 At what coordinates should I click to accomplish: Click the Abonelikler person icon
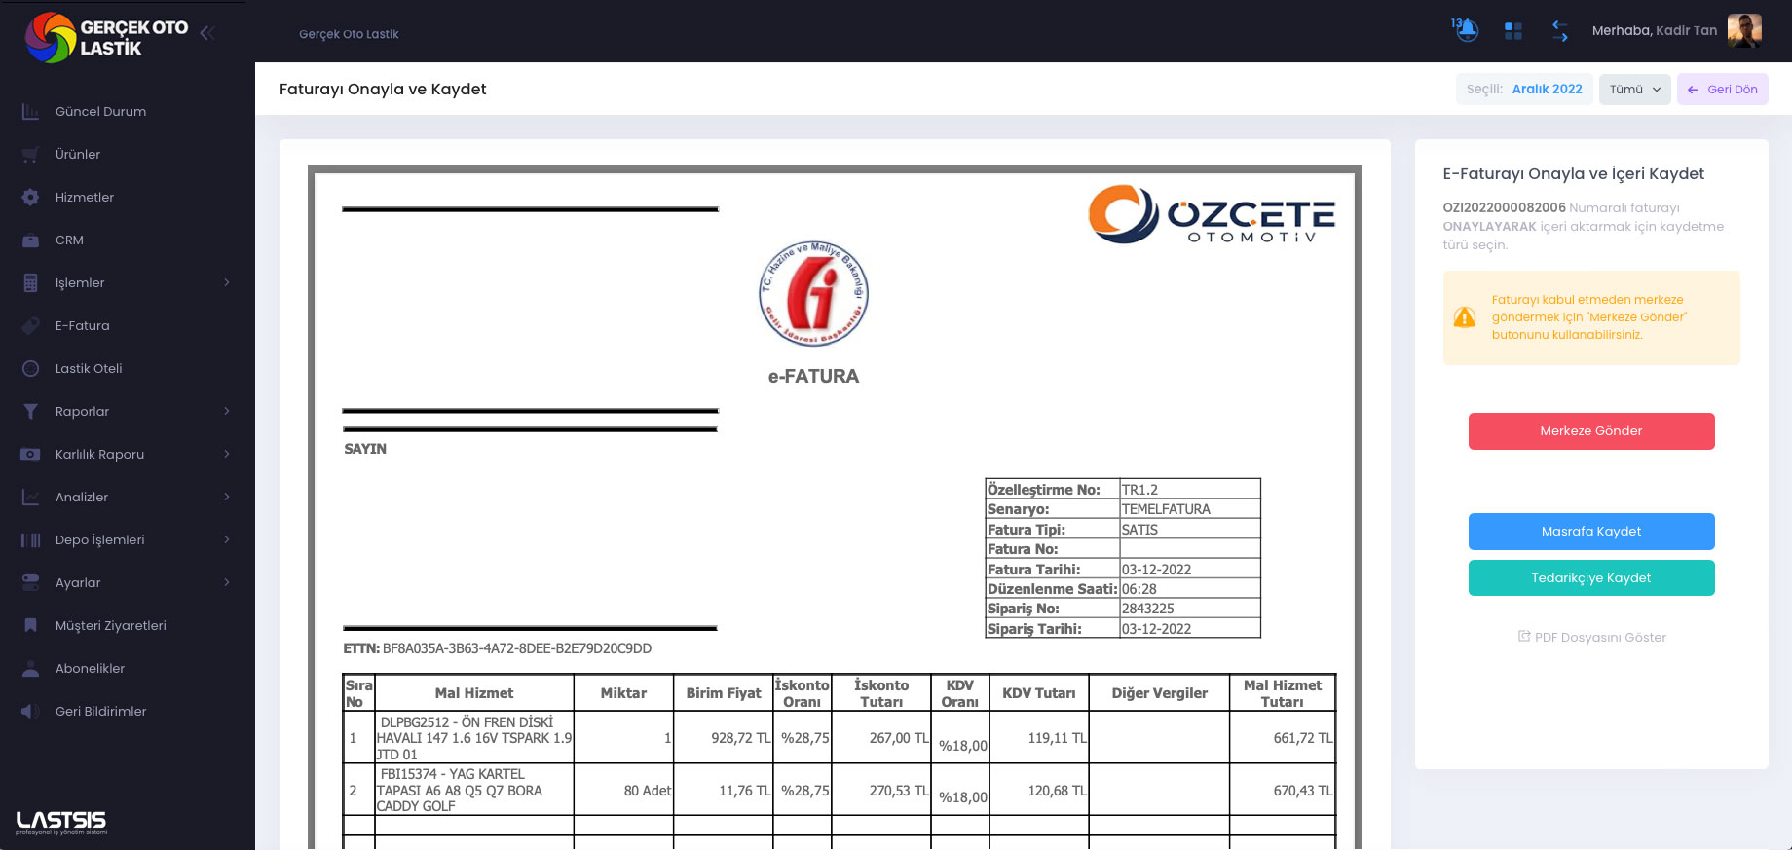point(30,668)
